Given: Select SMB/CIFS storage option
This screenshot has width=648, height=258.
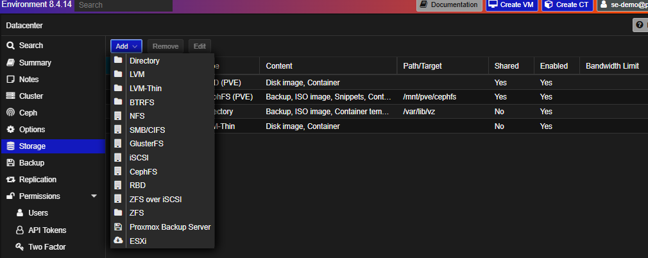Looking at the screenshot, I should (162, 130).
